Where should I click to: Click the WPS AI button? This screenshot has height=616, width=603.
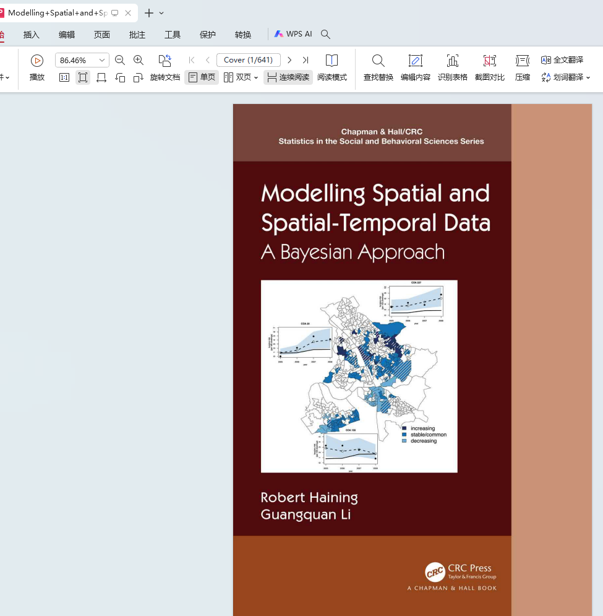293,34
